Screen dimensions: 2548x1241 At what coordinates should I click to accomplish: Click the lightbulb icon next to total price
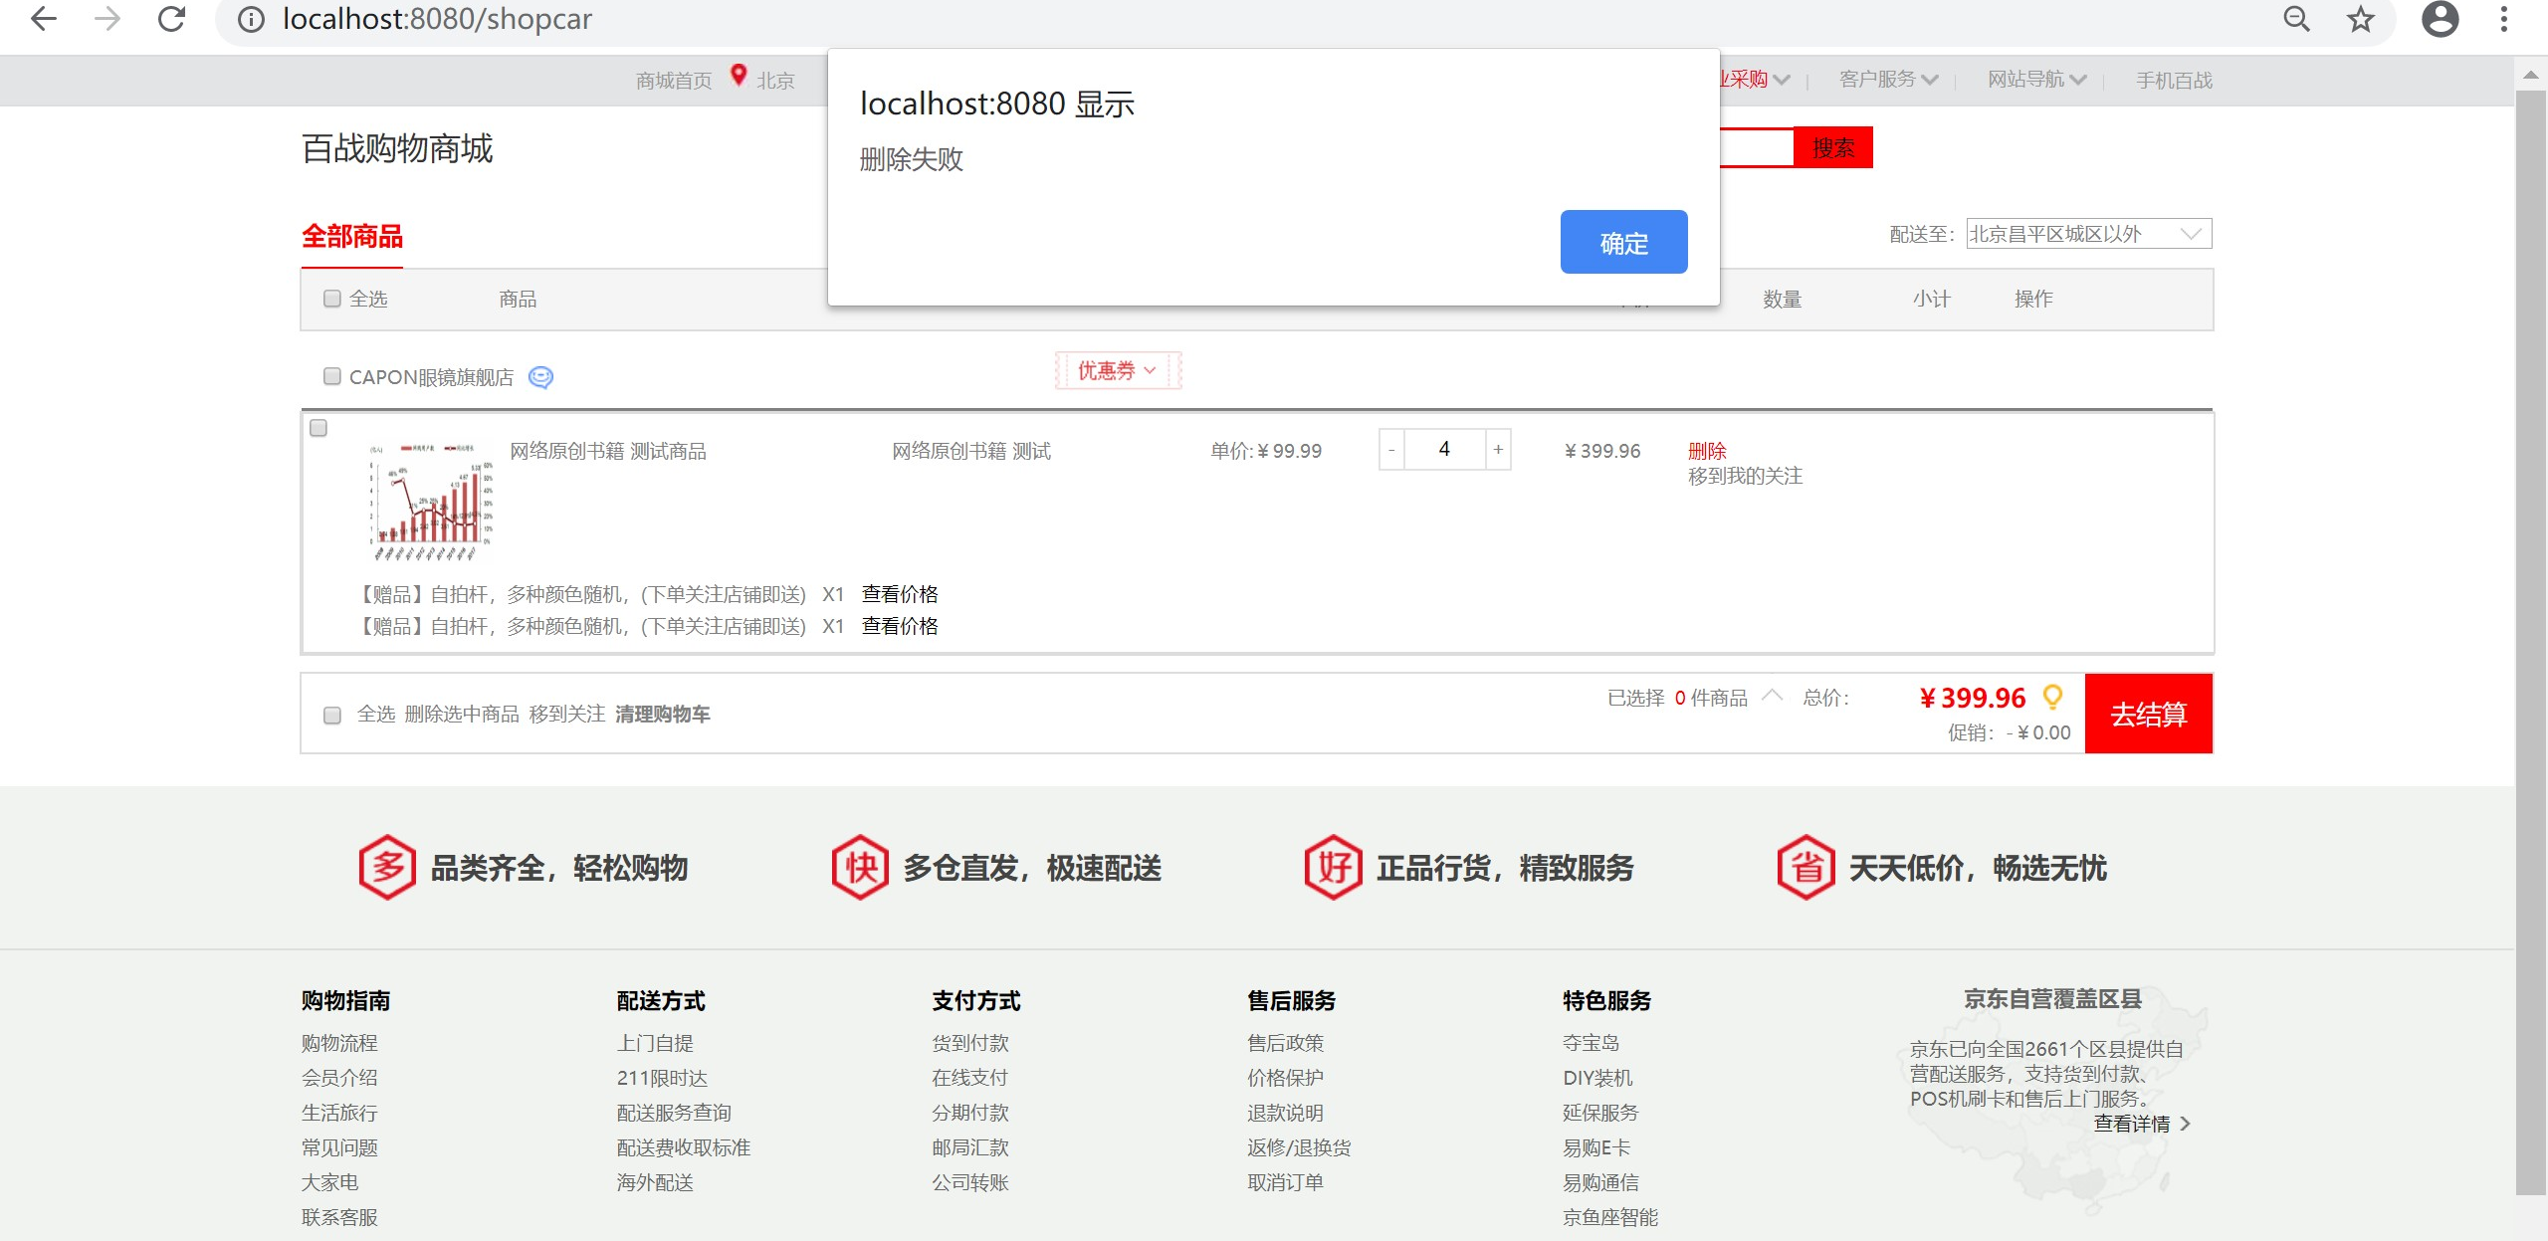tap(2052, 697)
